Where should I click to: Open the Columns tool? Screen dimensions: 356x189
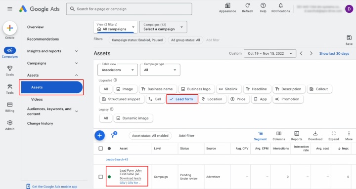[278, 136]
